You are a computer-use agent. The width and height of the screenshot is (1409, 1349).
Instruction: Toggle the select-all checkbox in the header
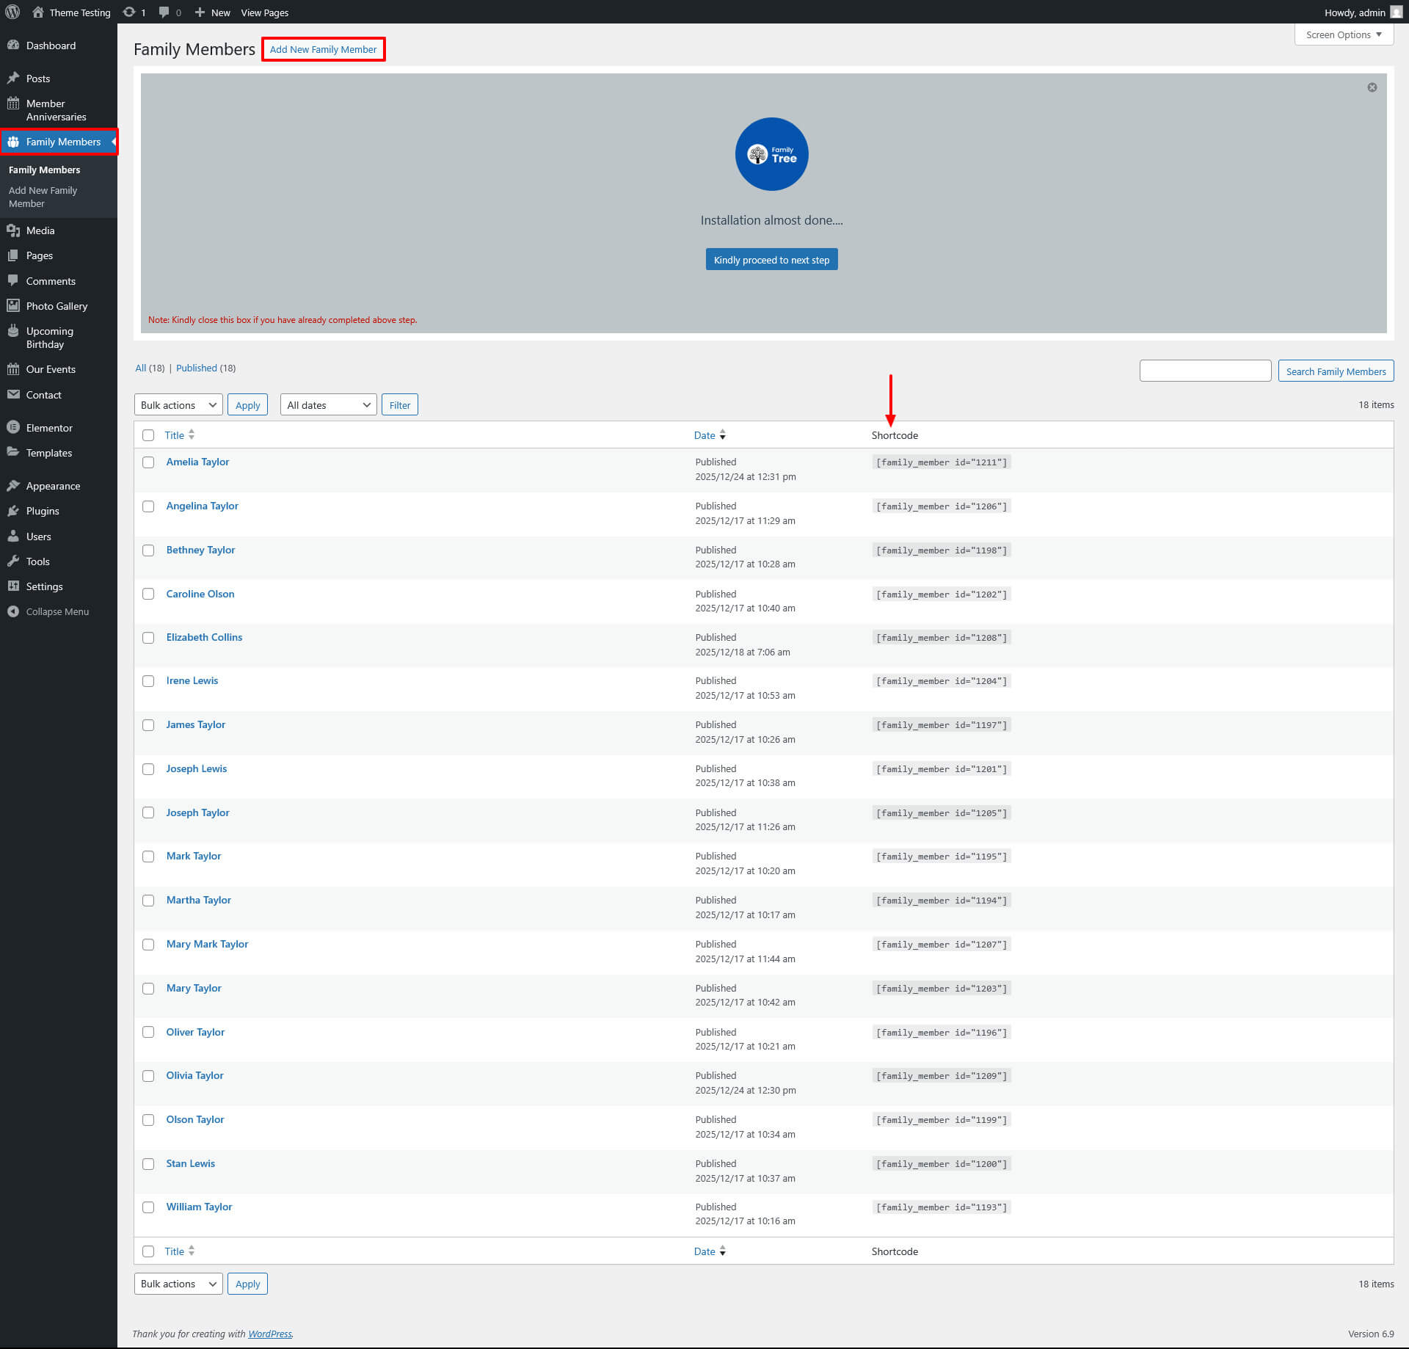[x=148, y=435]
